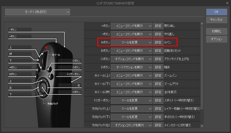The width and height of the screenshot is (231, 133).
Task: Click the scroll down arrow of the list
Action: 202,126
